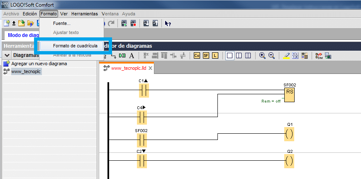Start simulation with the SIM icon
The image size is (361, 179).
tap(319, 56)
